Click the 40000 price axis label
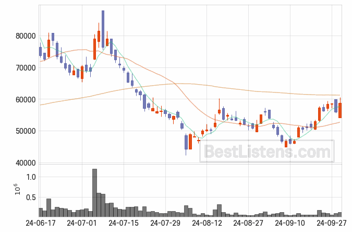The image size is (352, 232). coord(26,163)
